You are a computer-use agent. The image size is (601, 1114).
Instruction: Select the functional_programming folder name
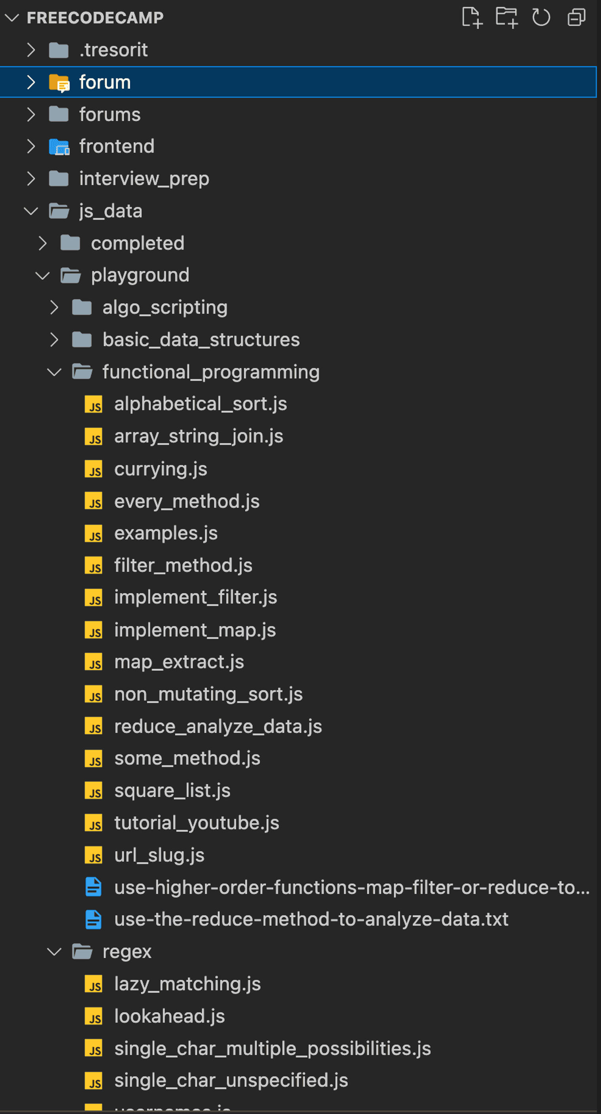pos(211,372)
